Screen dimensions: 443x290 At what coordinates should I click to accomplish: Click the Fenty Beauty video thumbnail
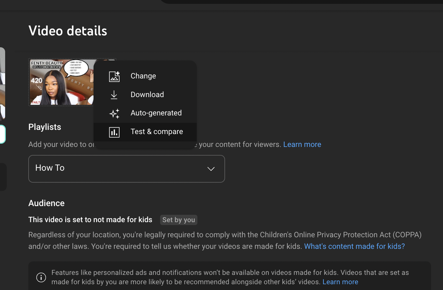61,82
